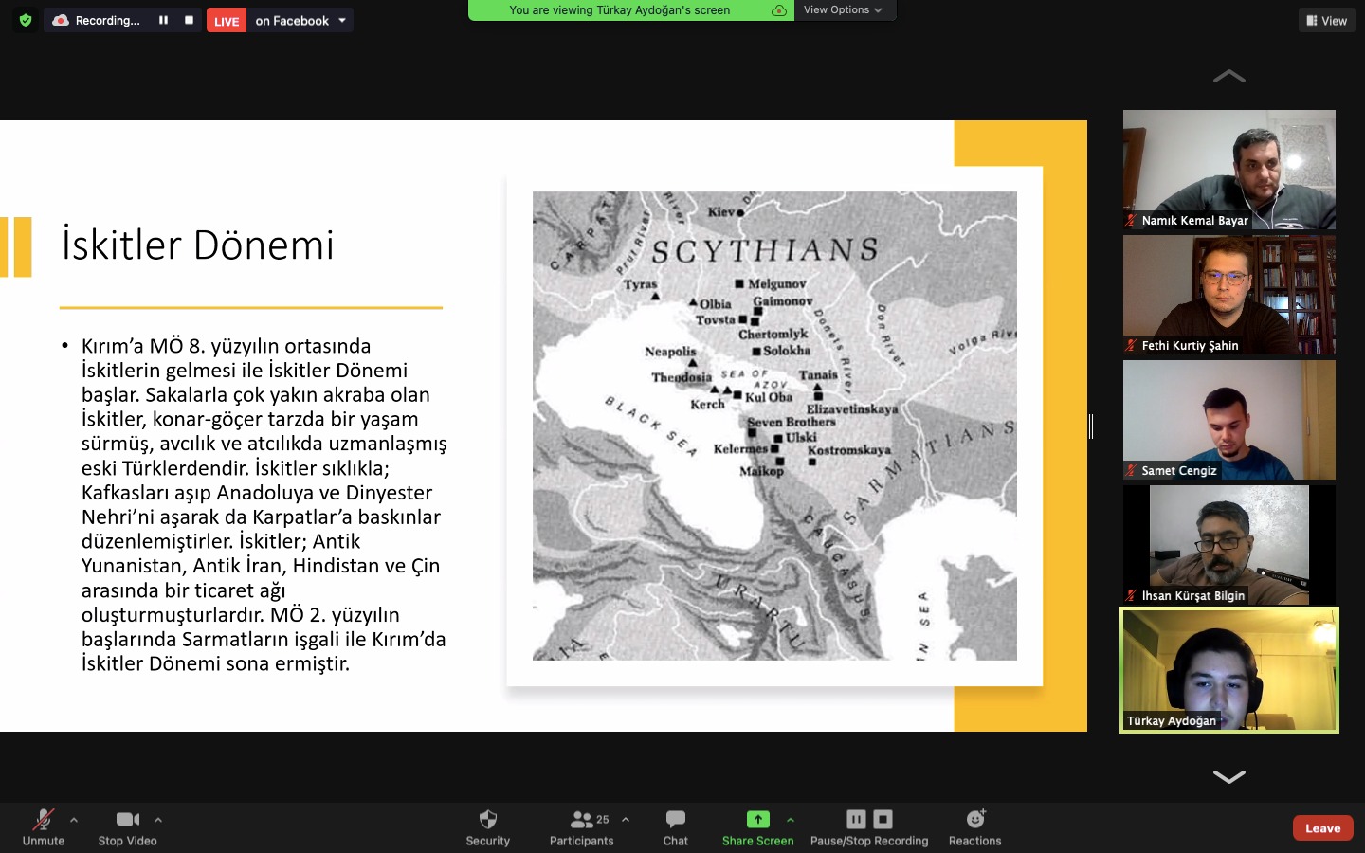
Task: Click the 'Tanais' map label
Action: pos(818,375)
